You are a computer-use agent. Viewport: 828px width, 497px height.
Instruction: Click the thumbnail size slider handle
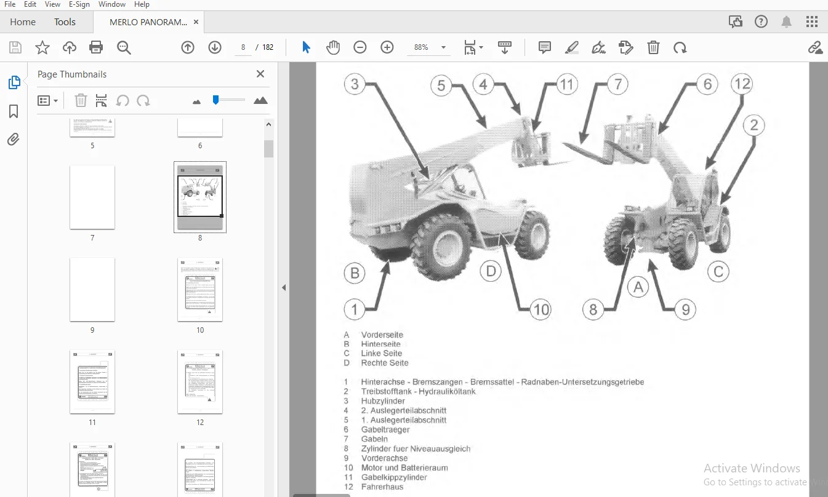[215, 99]
